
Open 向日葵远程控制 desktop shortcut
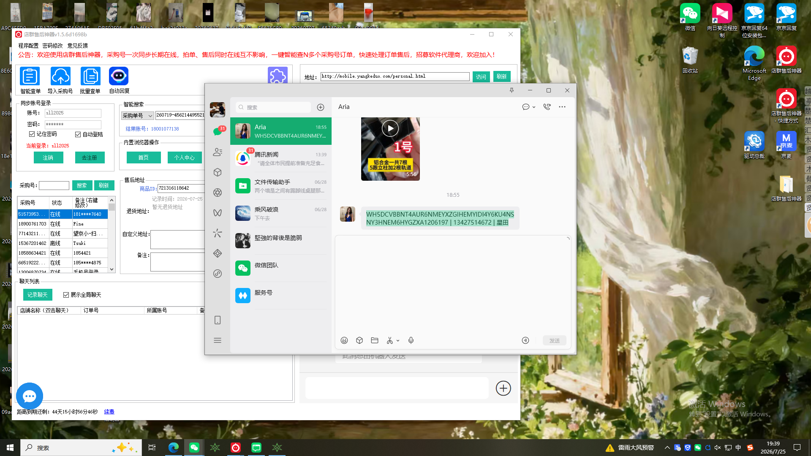(722, 21)
